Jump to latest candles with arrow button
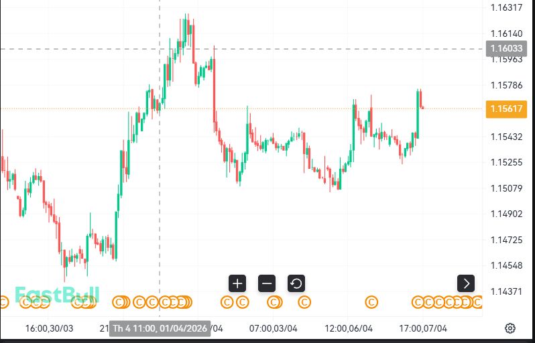 pyautogui.click(x=466, y=283)
